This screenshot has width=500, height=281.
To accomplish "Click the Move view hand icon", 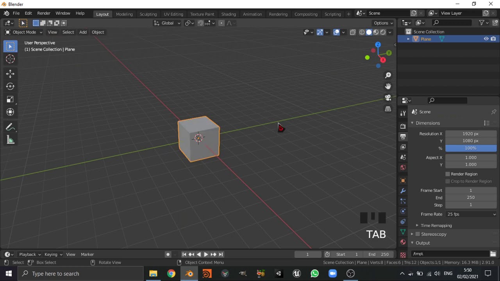I will [x=388, y=86].
